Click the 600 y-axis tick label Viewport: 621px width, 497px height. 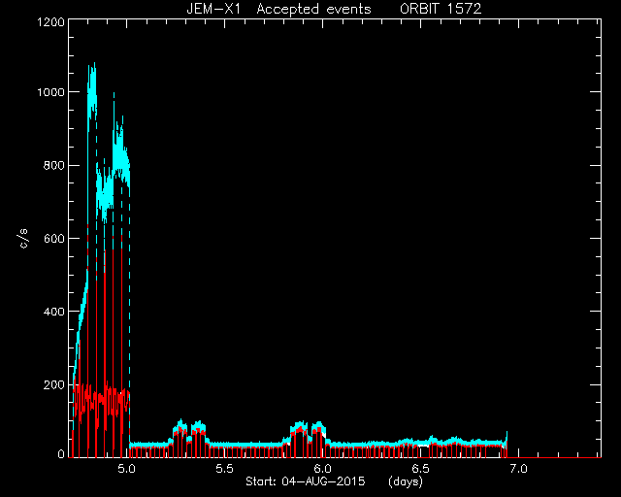pos(54,238)
